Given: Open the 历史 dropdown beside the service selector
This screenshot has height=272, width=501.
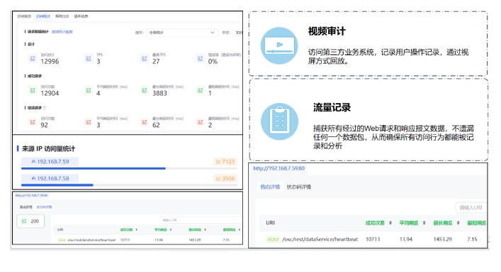Looking at the screenshot, I should click(x=238, y=32).
